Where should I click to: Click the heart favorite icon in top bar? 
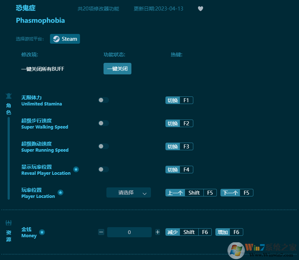pos(200,9)
